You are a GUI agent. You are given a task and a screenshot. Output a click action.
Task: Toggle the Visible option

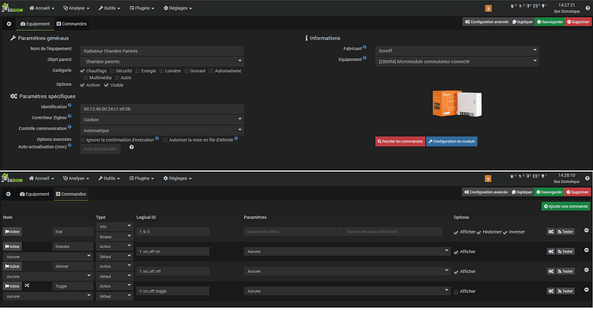point(107,85)
